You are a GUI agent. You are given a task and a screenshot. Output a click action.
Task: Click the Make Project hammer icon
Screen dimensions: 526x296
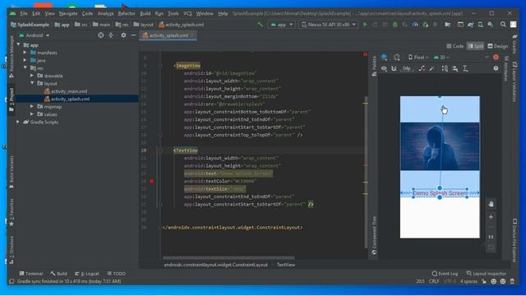pyautogui.click(x=260, y=24)
